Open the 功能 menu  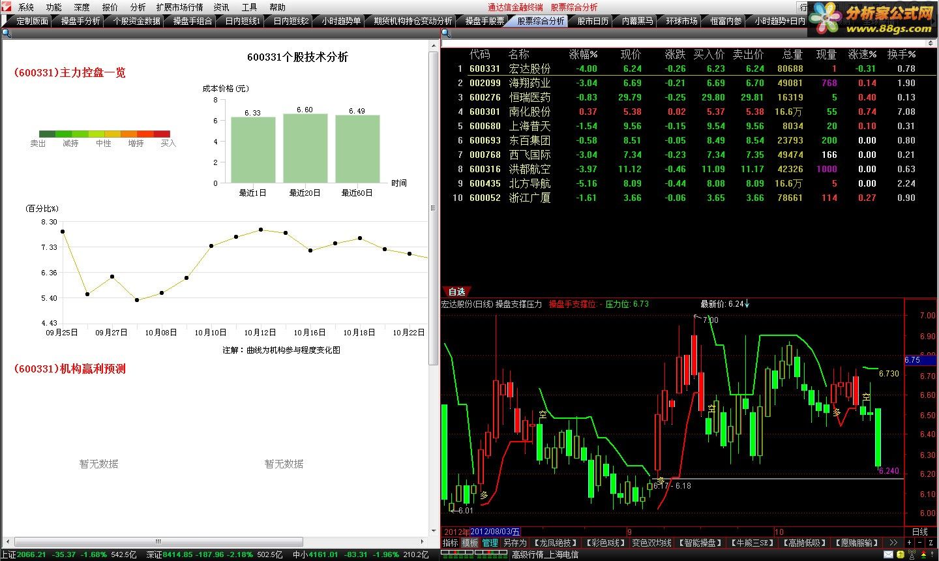click(54, 7)
